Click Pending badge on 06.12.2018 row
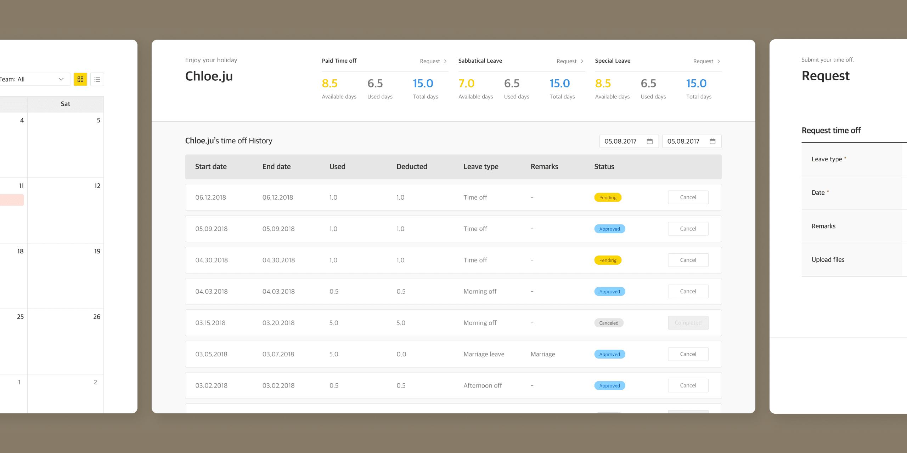 608,197
